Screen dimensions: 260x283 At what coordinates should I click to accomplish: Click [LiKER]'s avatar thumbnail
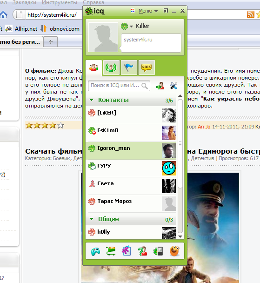[169, 115]
